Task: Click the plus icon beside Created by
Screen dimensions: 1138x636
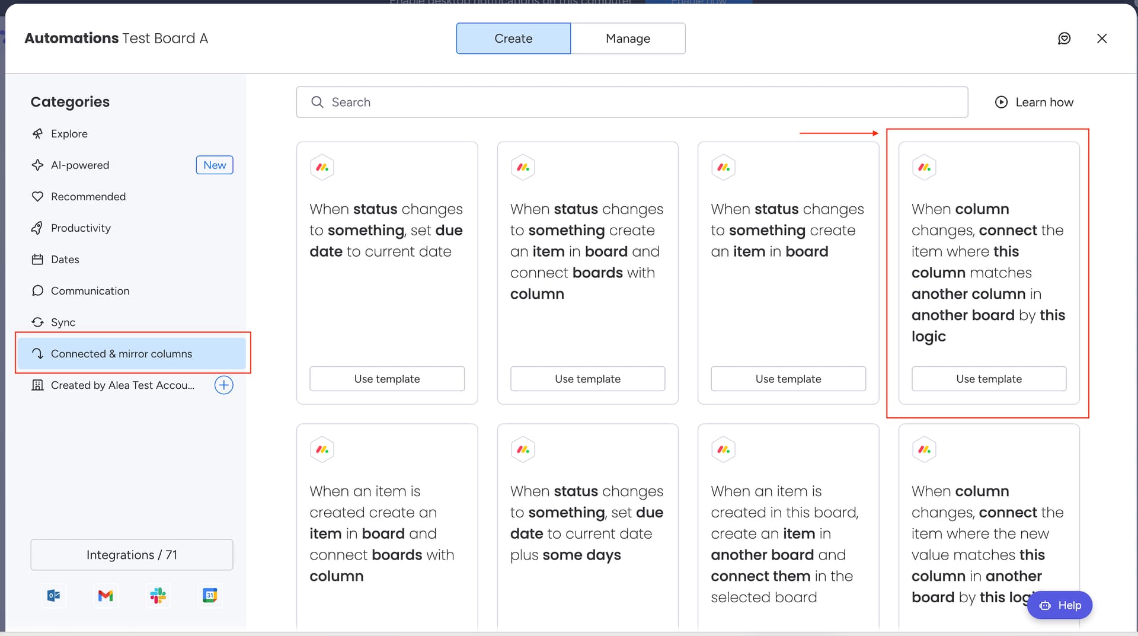Action: (223, 385)
